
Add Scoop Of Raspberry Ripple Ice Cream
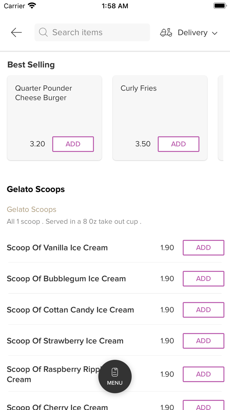[203, 374]
